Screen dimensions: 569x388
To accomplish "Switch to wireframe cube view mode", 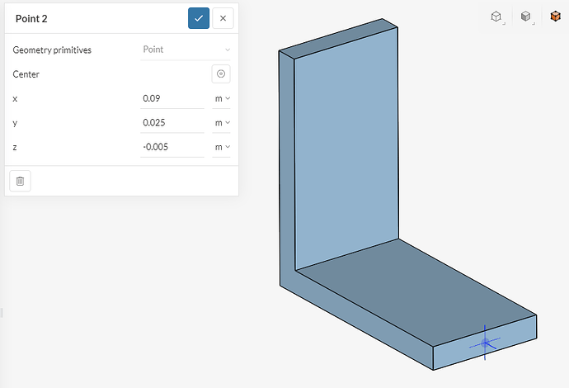I will (496, 17).
